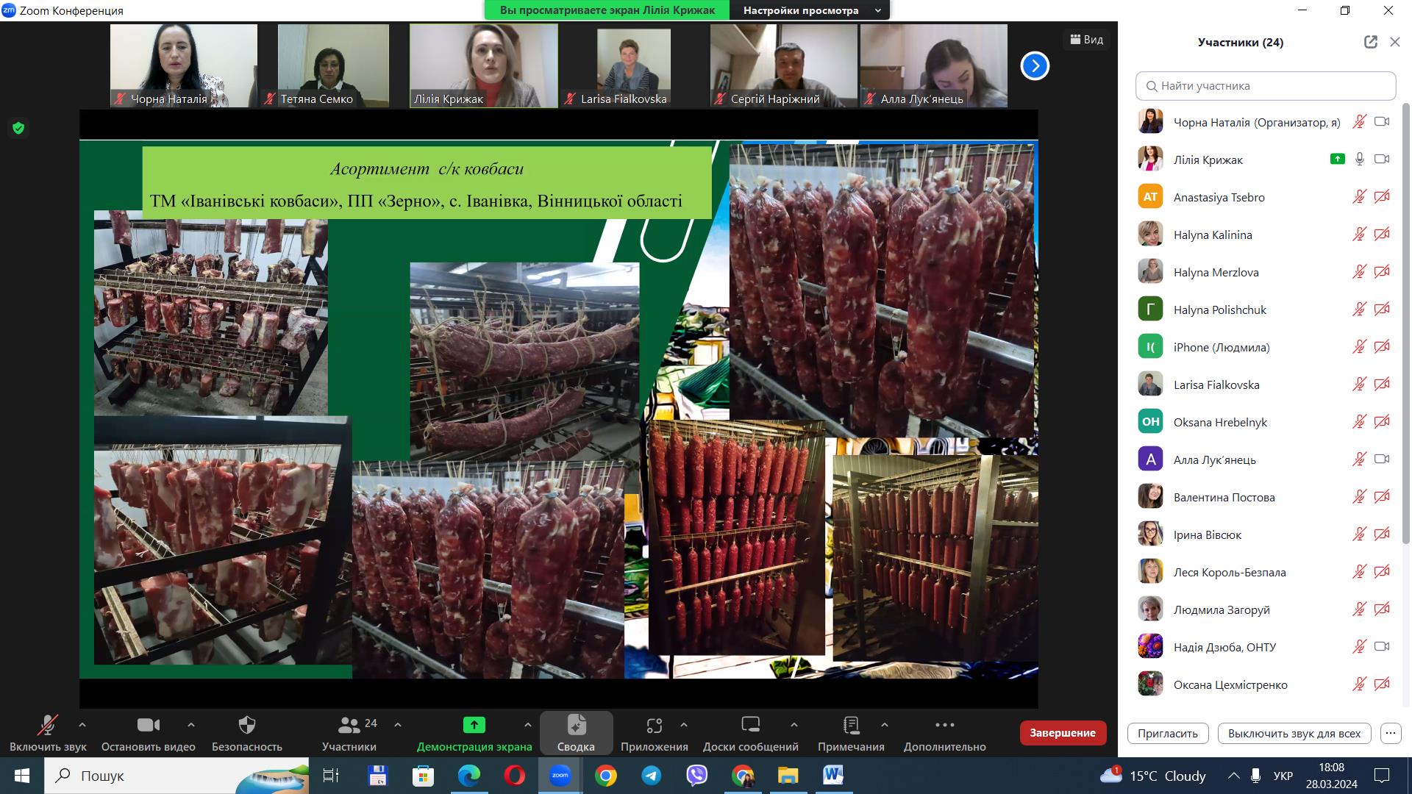Start Демонстрация экрана screen share
Image resolution: width=1412 pixels, height=794 pixels.
pyautogui.click(x=474, y=726)
